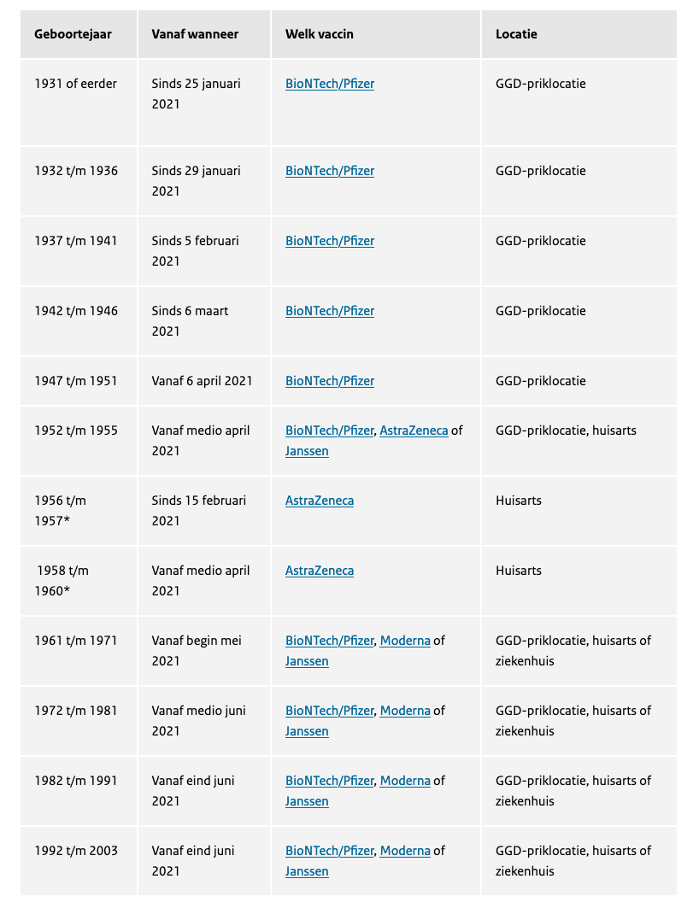
Task: Open Moderna link for 1961 t/m 1971
Action: click(x=405, y=641)
